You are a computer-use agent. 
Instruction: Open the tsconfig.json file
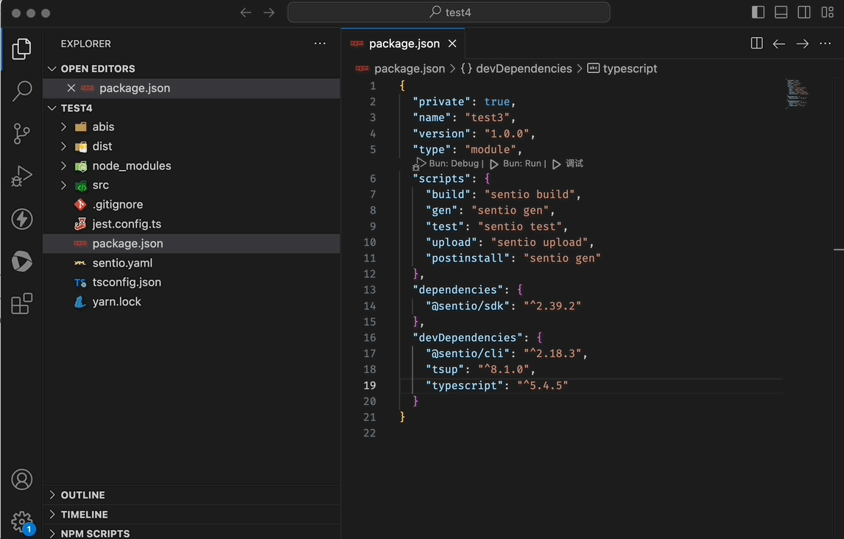point(191,283)
